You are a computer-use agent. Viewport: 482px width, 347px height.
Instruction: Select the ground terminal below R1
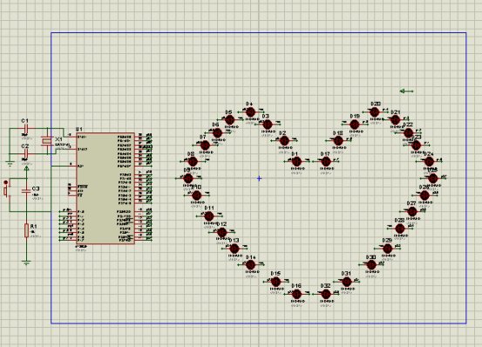click(26, 262)
